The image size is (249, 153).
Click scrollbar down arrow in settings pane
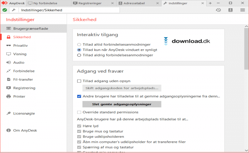point(246,150)
